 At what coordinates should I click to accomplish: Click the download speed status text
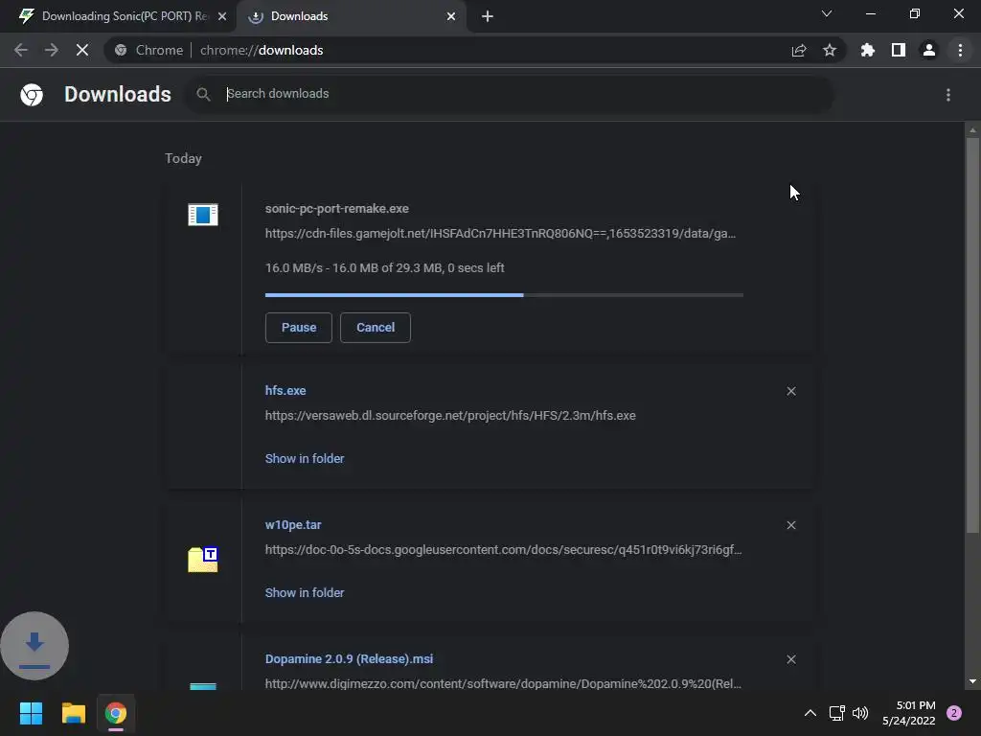pos(385,268)
